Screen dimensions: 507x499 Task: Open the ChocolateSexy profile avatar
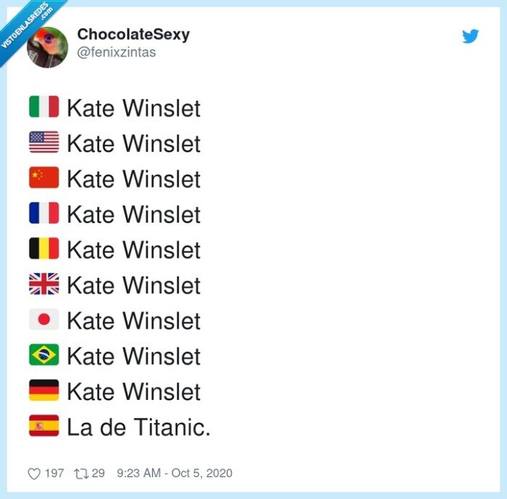[x=48, y=46]
